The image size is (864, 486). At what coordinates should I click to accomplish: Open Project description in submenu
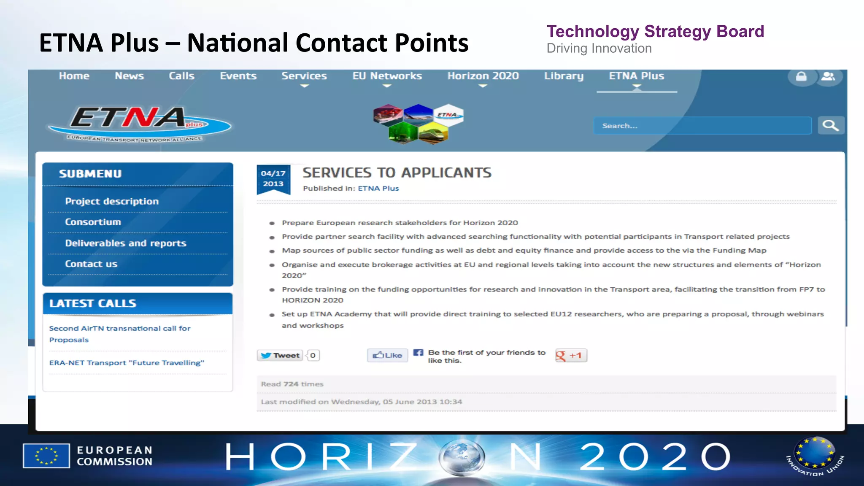coord(112,201)
